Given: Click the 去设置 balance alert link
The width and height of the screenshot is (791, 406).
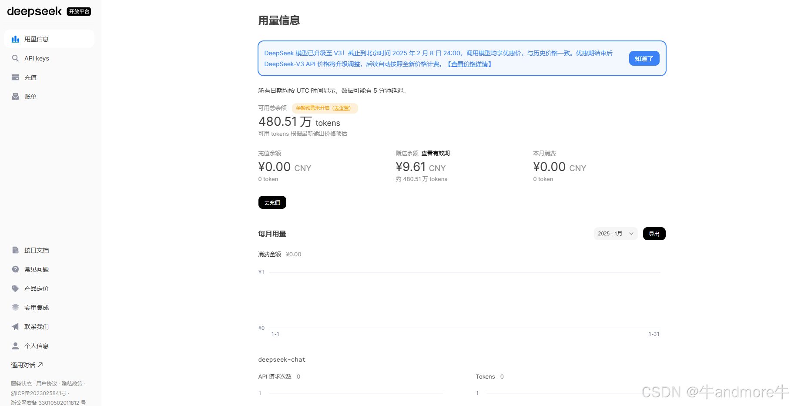Looking at the screenshot, I should coord(342,108).
